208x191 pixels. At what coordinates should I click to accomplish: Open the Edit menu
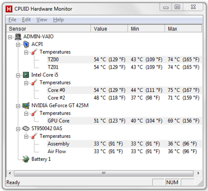[x=26, y=20]
